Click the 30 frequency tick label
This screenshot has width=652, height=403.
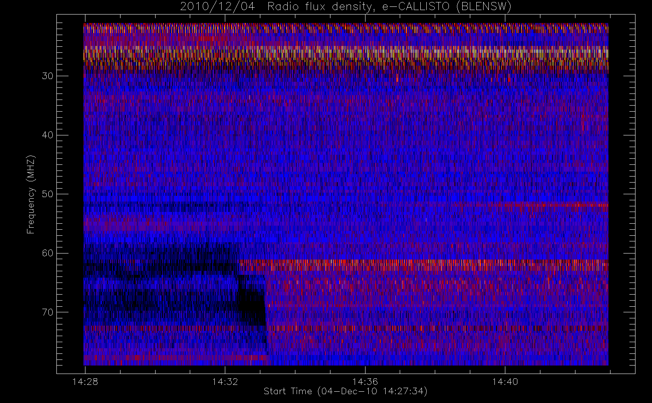pyautogui.click(x=48, y=76)
